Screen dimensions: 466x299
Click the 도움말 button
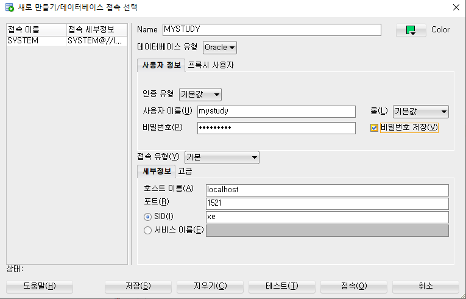click(x=40, y=286)
